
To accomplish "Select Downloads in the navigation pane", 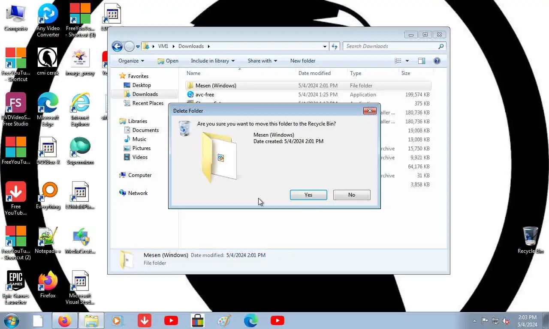I will pos(145,94).
